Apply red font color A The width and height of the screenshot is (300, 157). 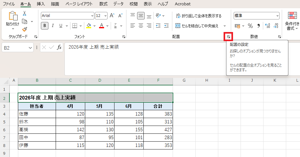coord(102,26)
